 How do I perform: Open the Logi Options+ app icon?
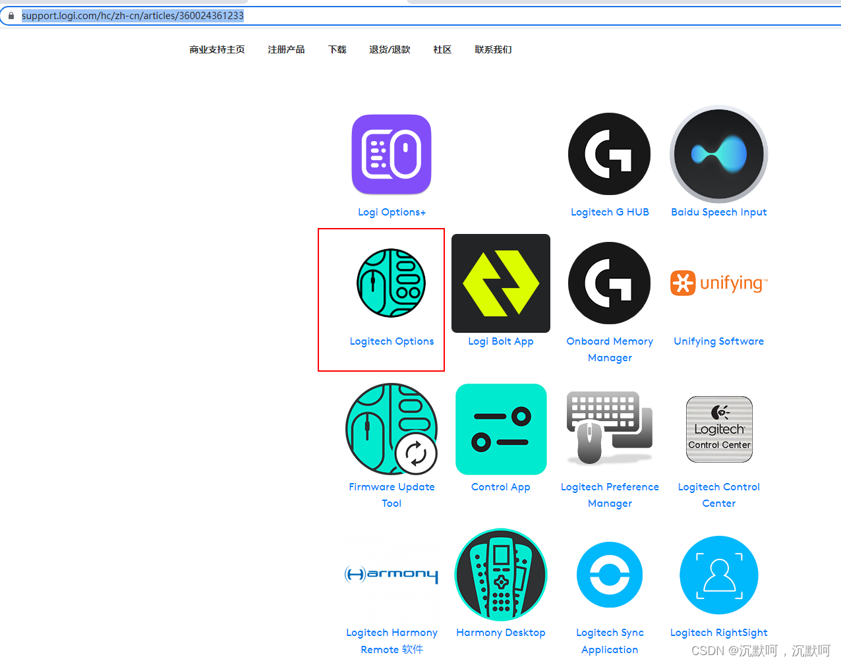391,154
